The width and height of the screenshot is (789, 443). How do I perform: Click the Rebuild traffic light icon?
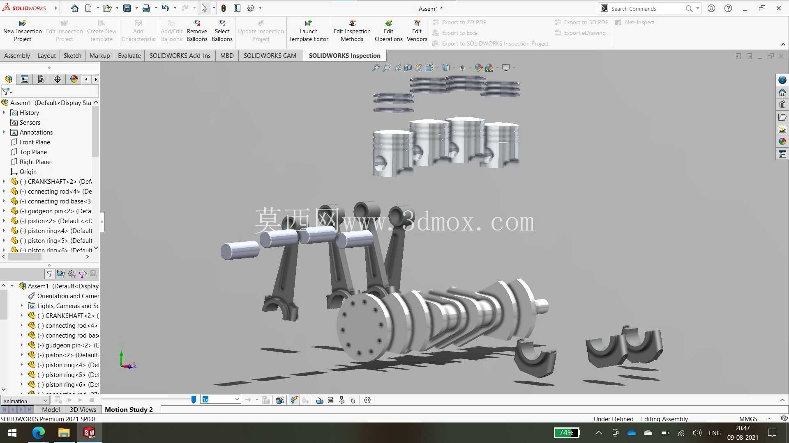pyautogui.click(x=224, y=8)
